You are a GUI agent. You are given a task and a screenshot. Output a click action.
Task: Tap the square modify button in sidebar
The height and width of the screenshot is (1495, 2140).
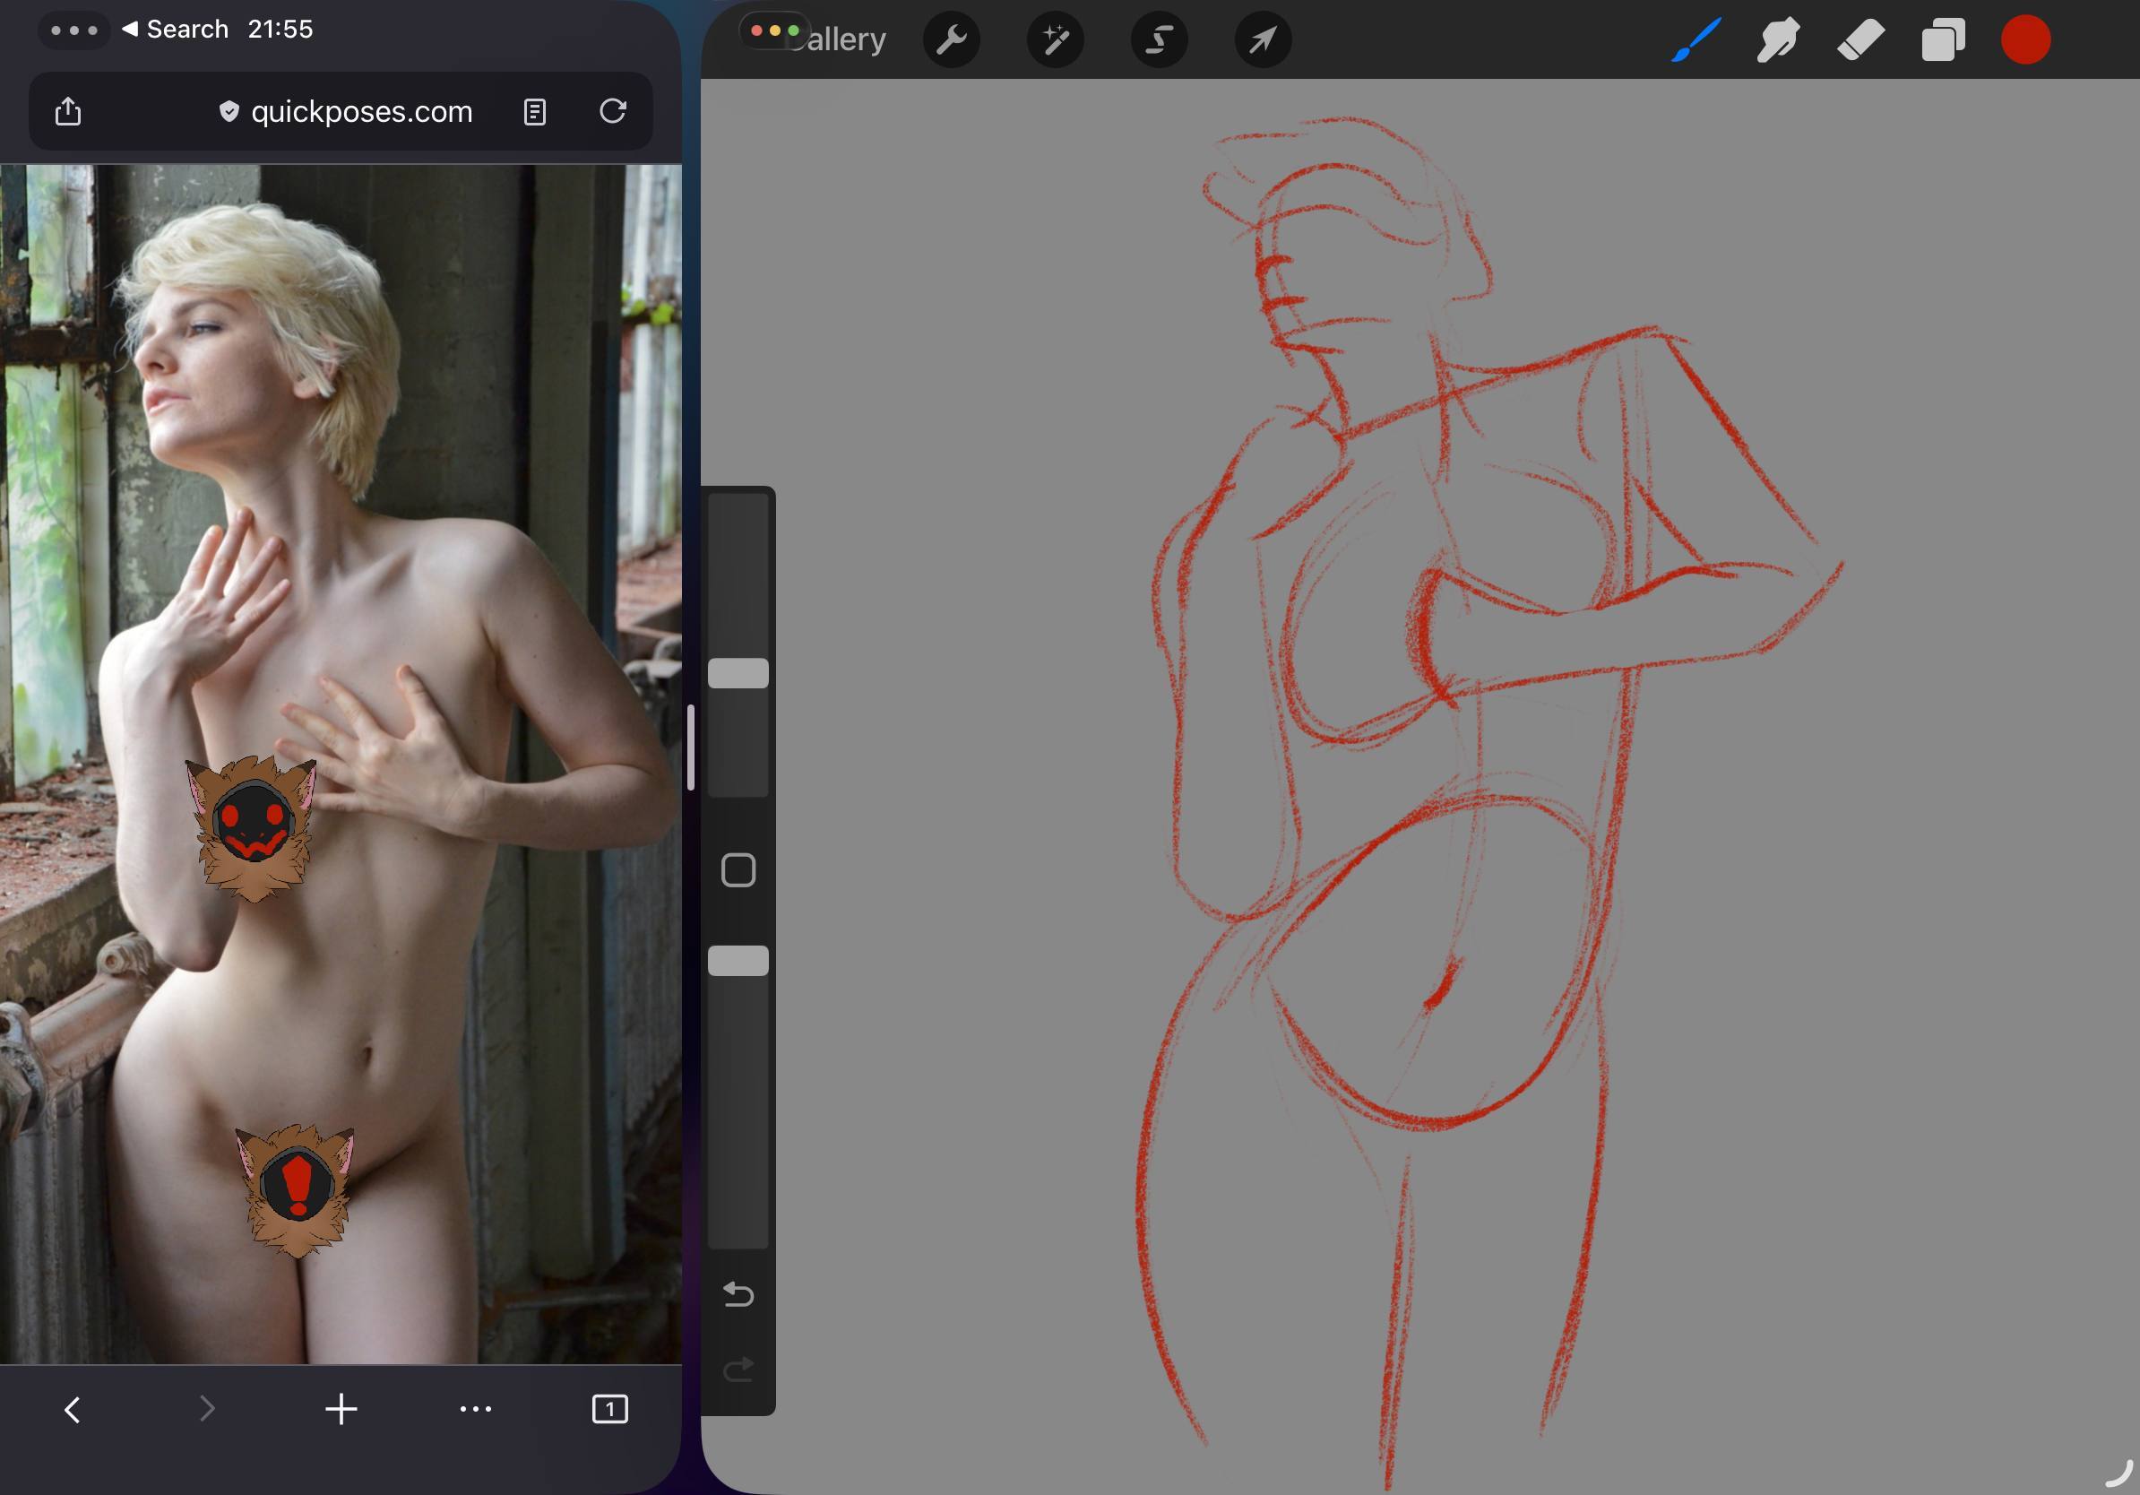pyautogui.click(x=738, y=870)
